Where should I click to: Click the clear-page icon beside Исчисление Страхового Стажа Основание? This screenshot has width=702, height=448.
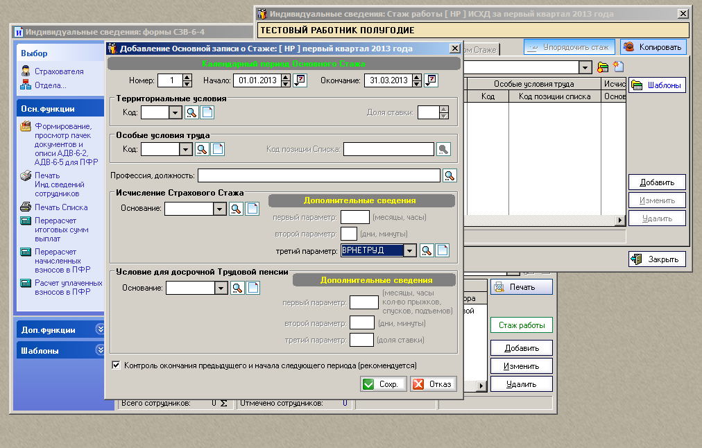(x=252, y=208)
